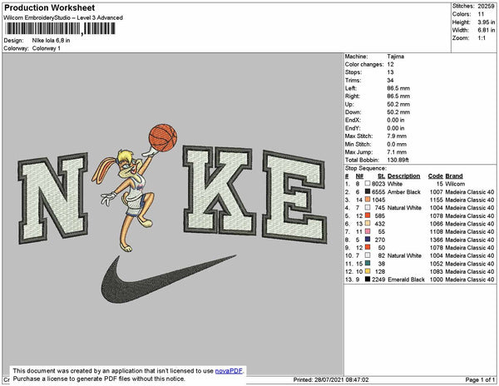Click the Description column header
This screenshot has height=386, width=499.
pyautogui.click(x=403, y=176)
